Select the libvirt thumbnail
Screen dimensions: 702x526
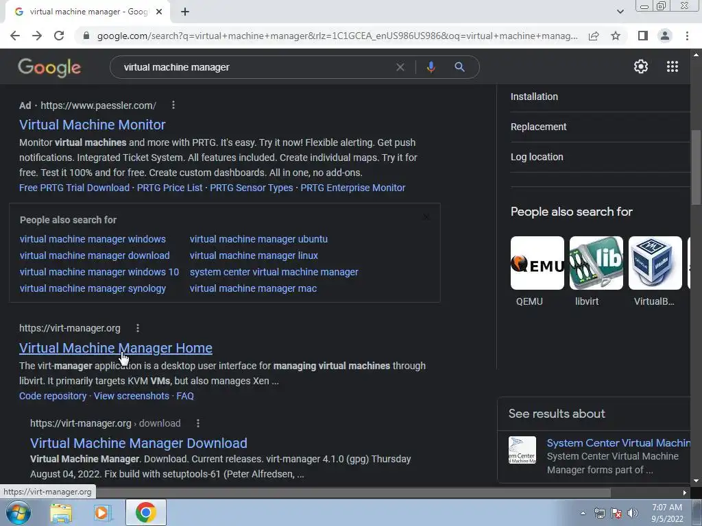[596, 263]
